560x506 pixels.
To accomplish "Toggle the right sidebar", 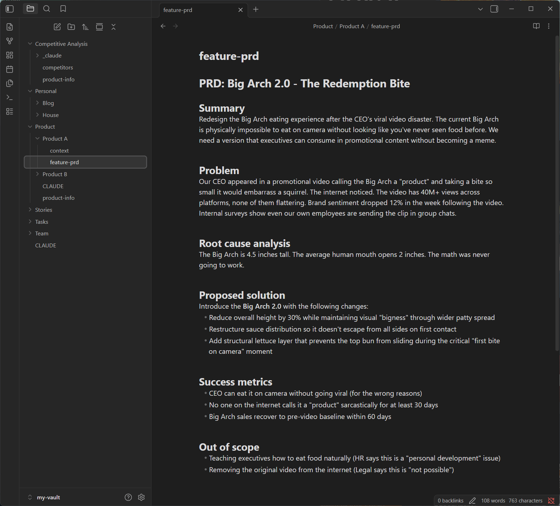I will click(494, 9).
